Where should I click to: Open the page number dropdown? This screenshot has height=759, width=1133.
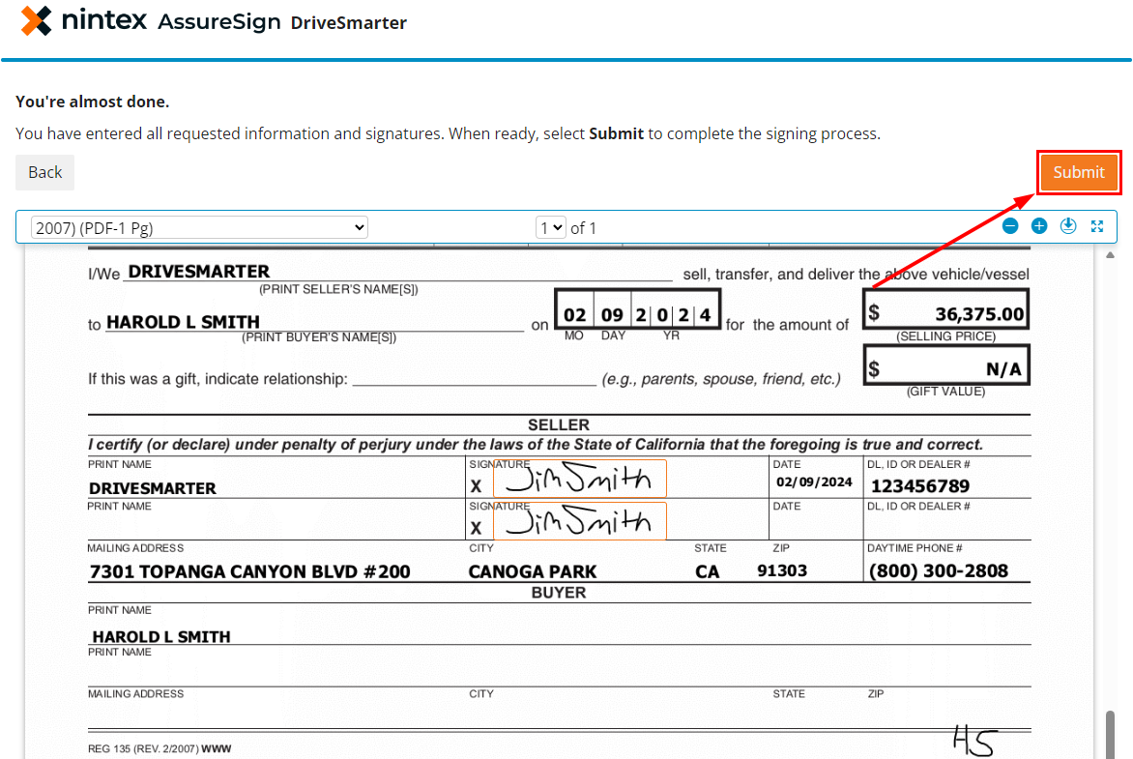[x=551, y=228]
